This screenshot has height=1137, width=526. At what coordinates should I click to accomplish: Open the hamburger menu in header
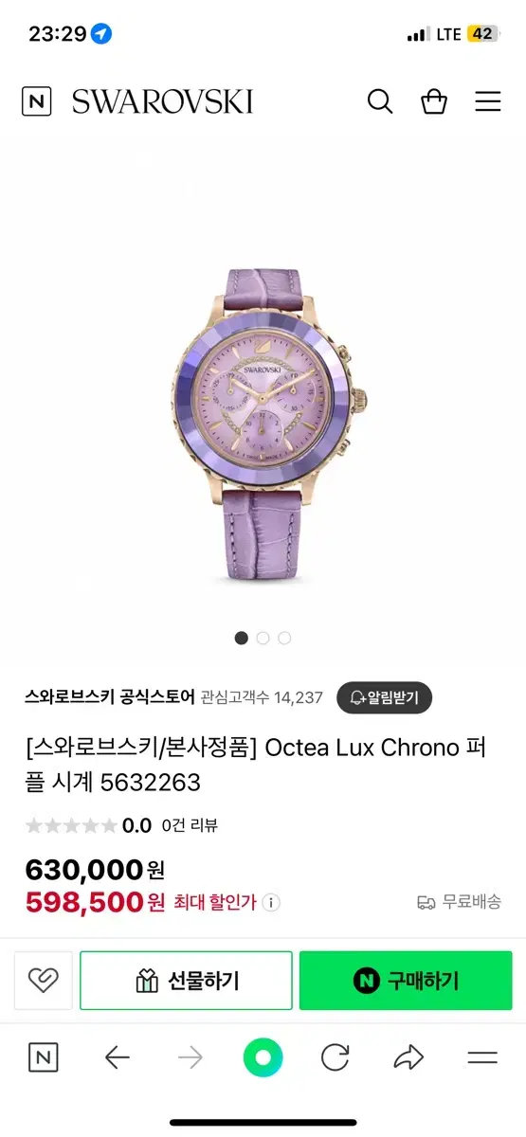(x=488, y=101)
